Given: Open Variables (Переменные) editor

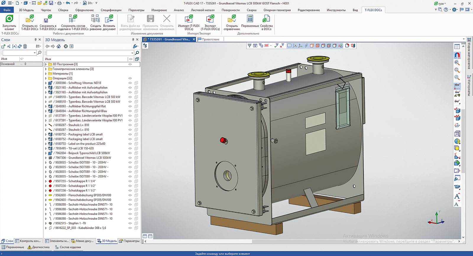Looking at the screenshot, I should click(250, 22).
